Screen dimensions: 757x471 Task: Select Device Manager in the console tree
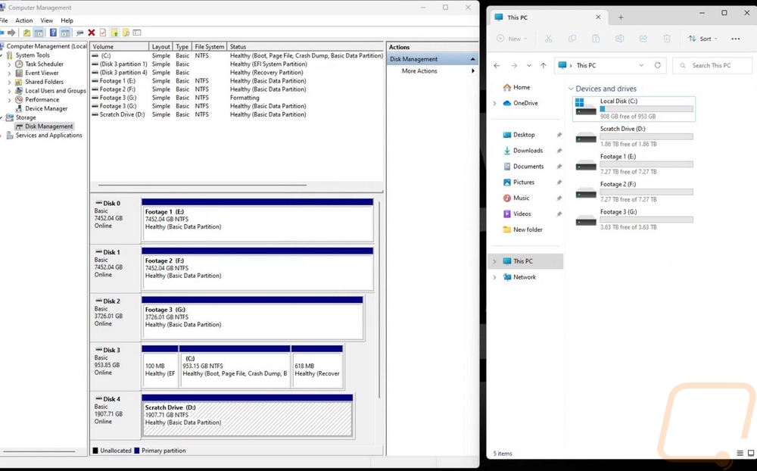[46, 109]
